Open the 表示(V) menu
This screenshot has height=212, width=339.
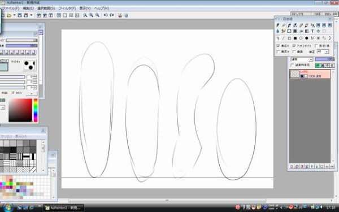(85, 8)
